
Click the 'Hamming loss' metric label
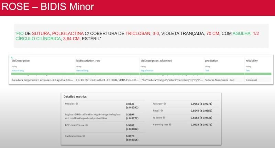pyautogui.click(x=160, y=125)
